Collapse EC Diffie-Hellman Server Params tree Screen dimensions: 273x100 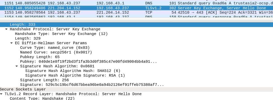(x=12, y=43)
